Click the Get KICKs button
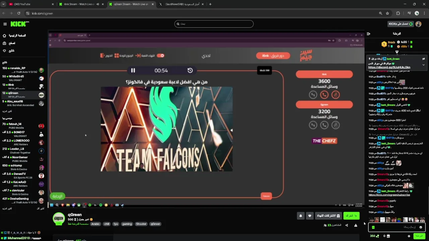Screen dimensions: 429x241 (x=401, y=24)
